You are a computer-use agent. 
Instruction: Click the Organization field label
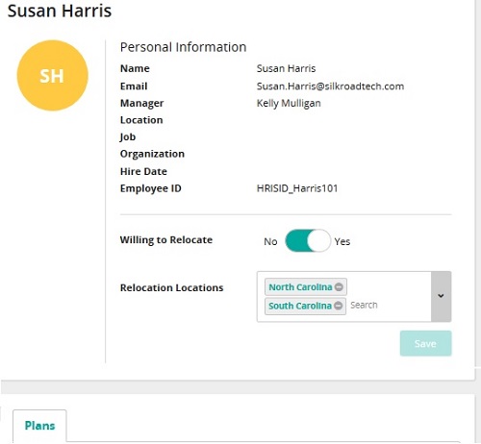pos(152,154)
